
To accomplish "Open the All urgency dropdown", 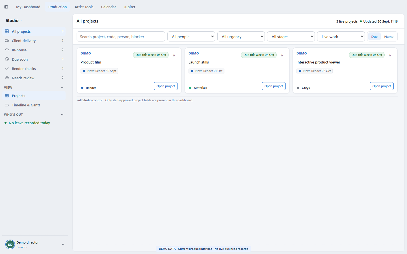I will pos(241,36).
